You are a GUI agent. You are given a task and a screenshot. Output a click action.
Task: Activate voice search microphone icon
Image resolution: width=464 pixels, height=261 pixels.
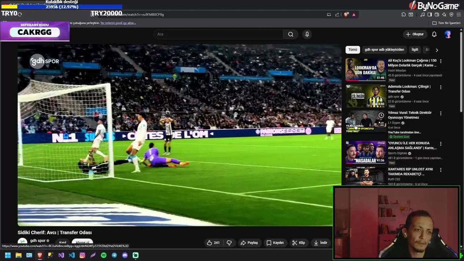[x=307, y=34]
